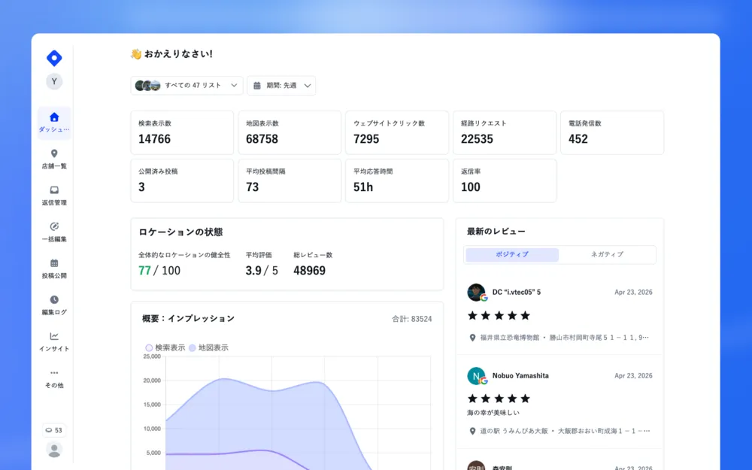
Task: Open すべての 47 リスト dropdown
Action: coord(186,86)
